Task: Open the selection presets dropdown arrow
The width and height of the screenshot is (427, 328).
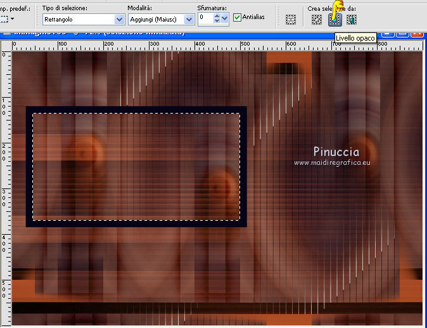Action: click(x=12, y=19)
